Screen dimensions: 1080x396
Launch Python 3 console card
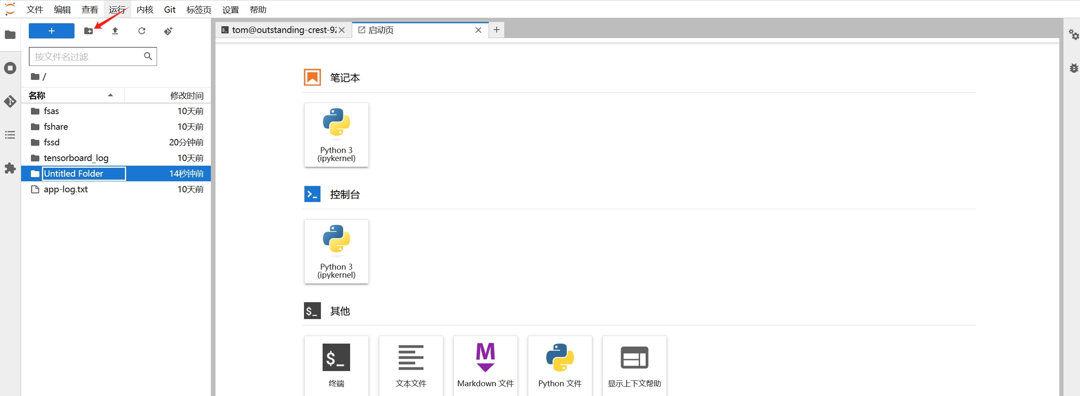(337, 251)
